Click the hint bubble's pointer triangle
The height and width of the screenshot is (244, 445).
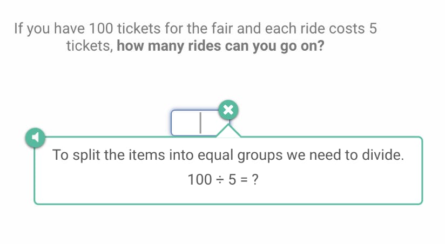tap(230, 131)
